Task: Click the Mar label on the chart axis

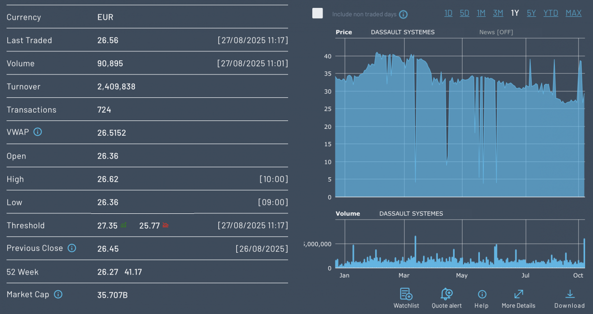Action: pos(404,275)
